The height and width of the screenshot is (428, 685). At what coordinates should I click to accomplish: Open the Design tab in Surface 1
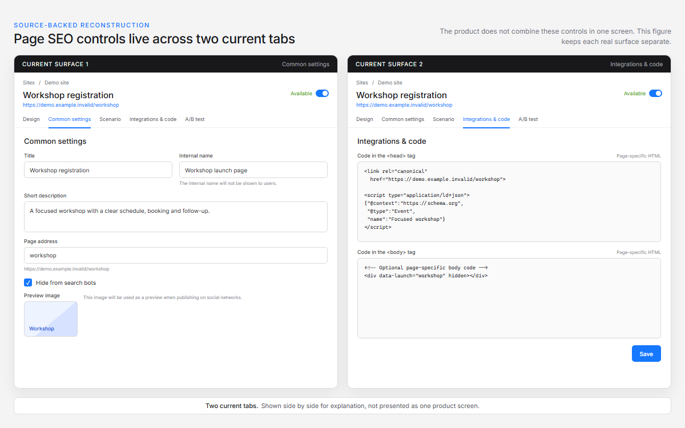click(x=31, y=119)
